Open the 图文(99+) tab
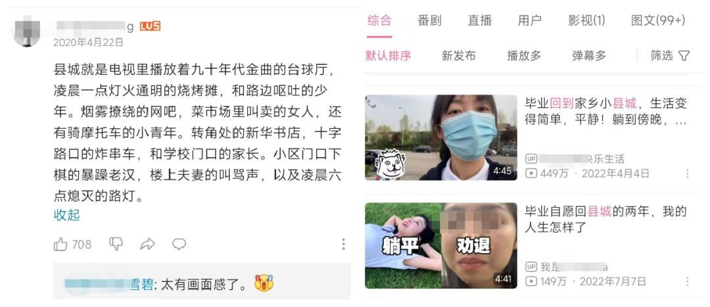 click(658, 20)
